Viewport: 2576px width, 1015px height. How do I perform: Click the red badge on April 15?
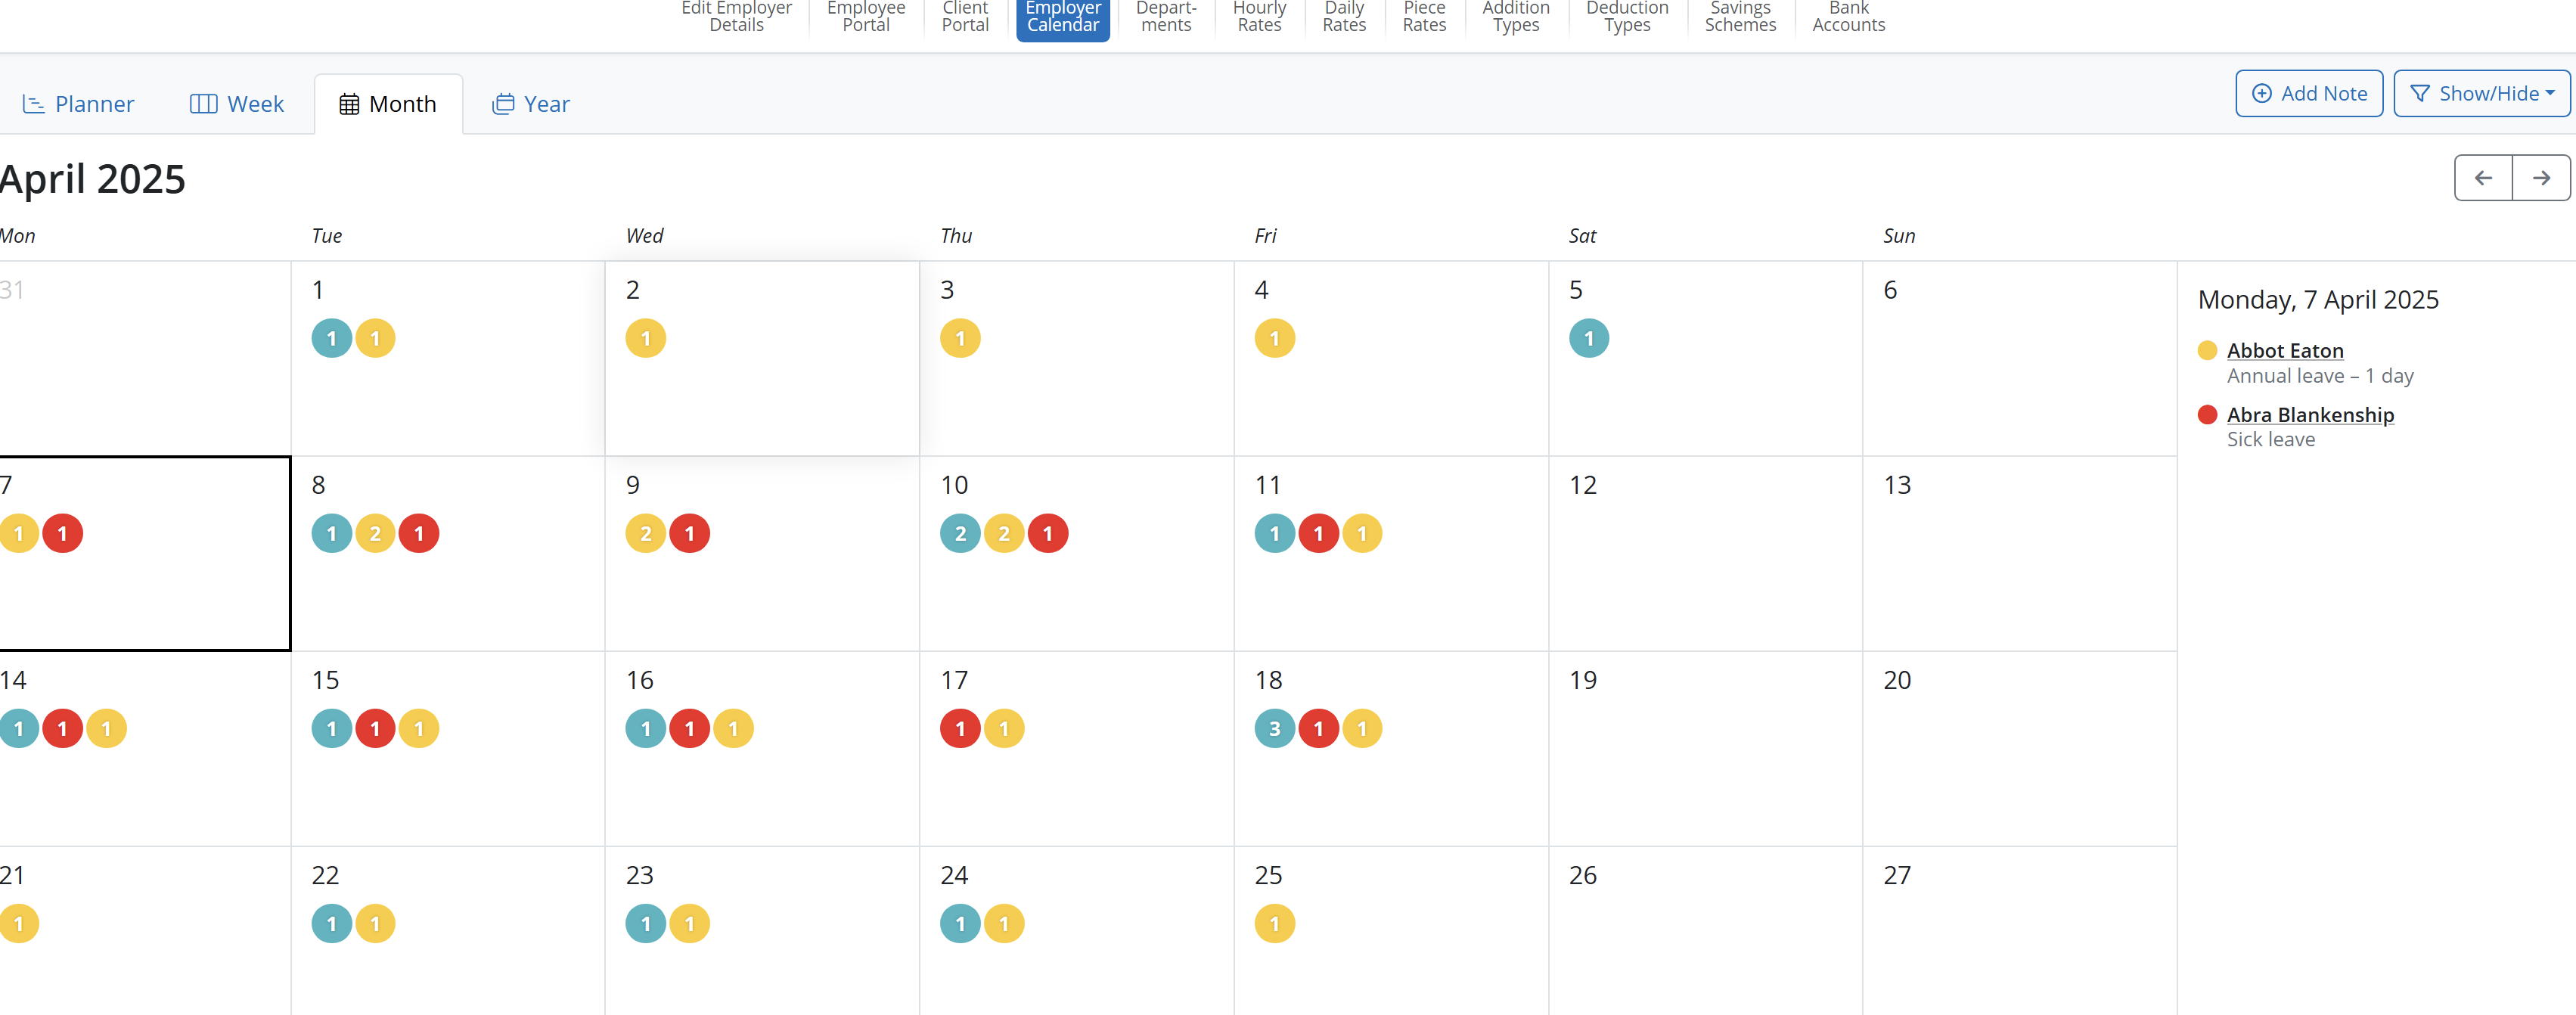pos(376,729)
